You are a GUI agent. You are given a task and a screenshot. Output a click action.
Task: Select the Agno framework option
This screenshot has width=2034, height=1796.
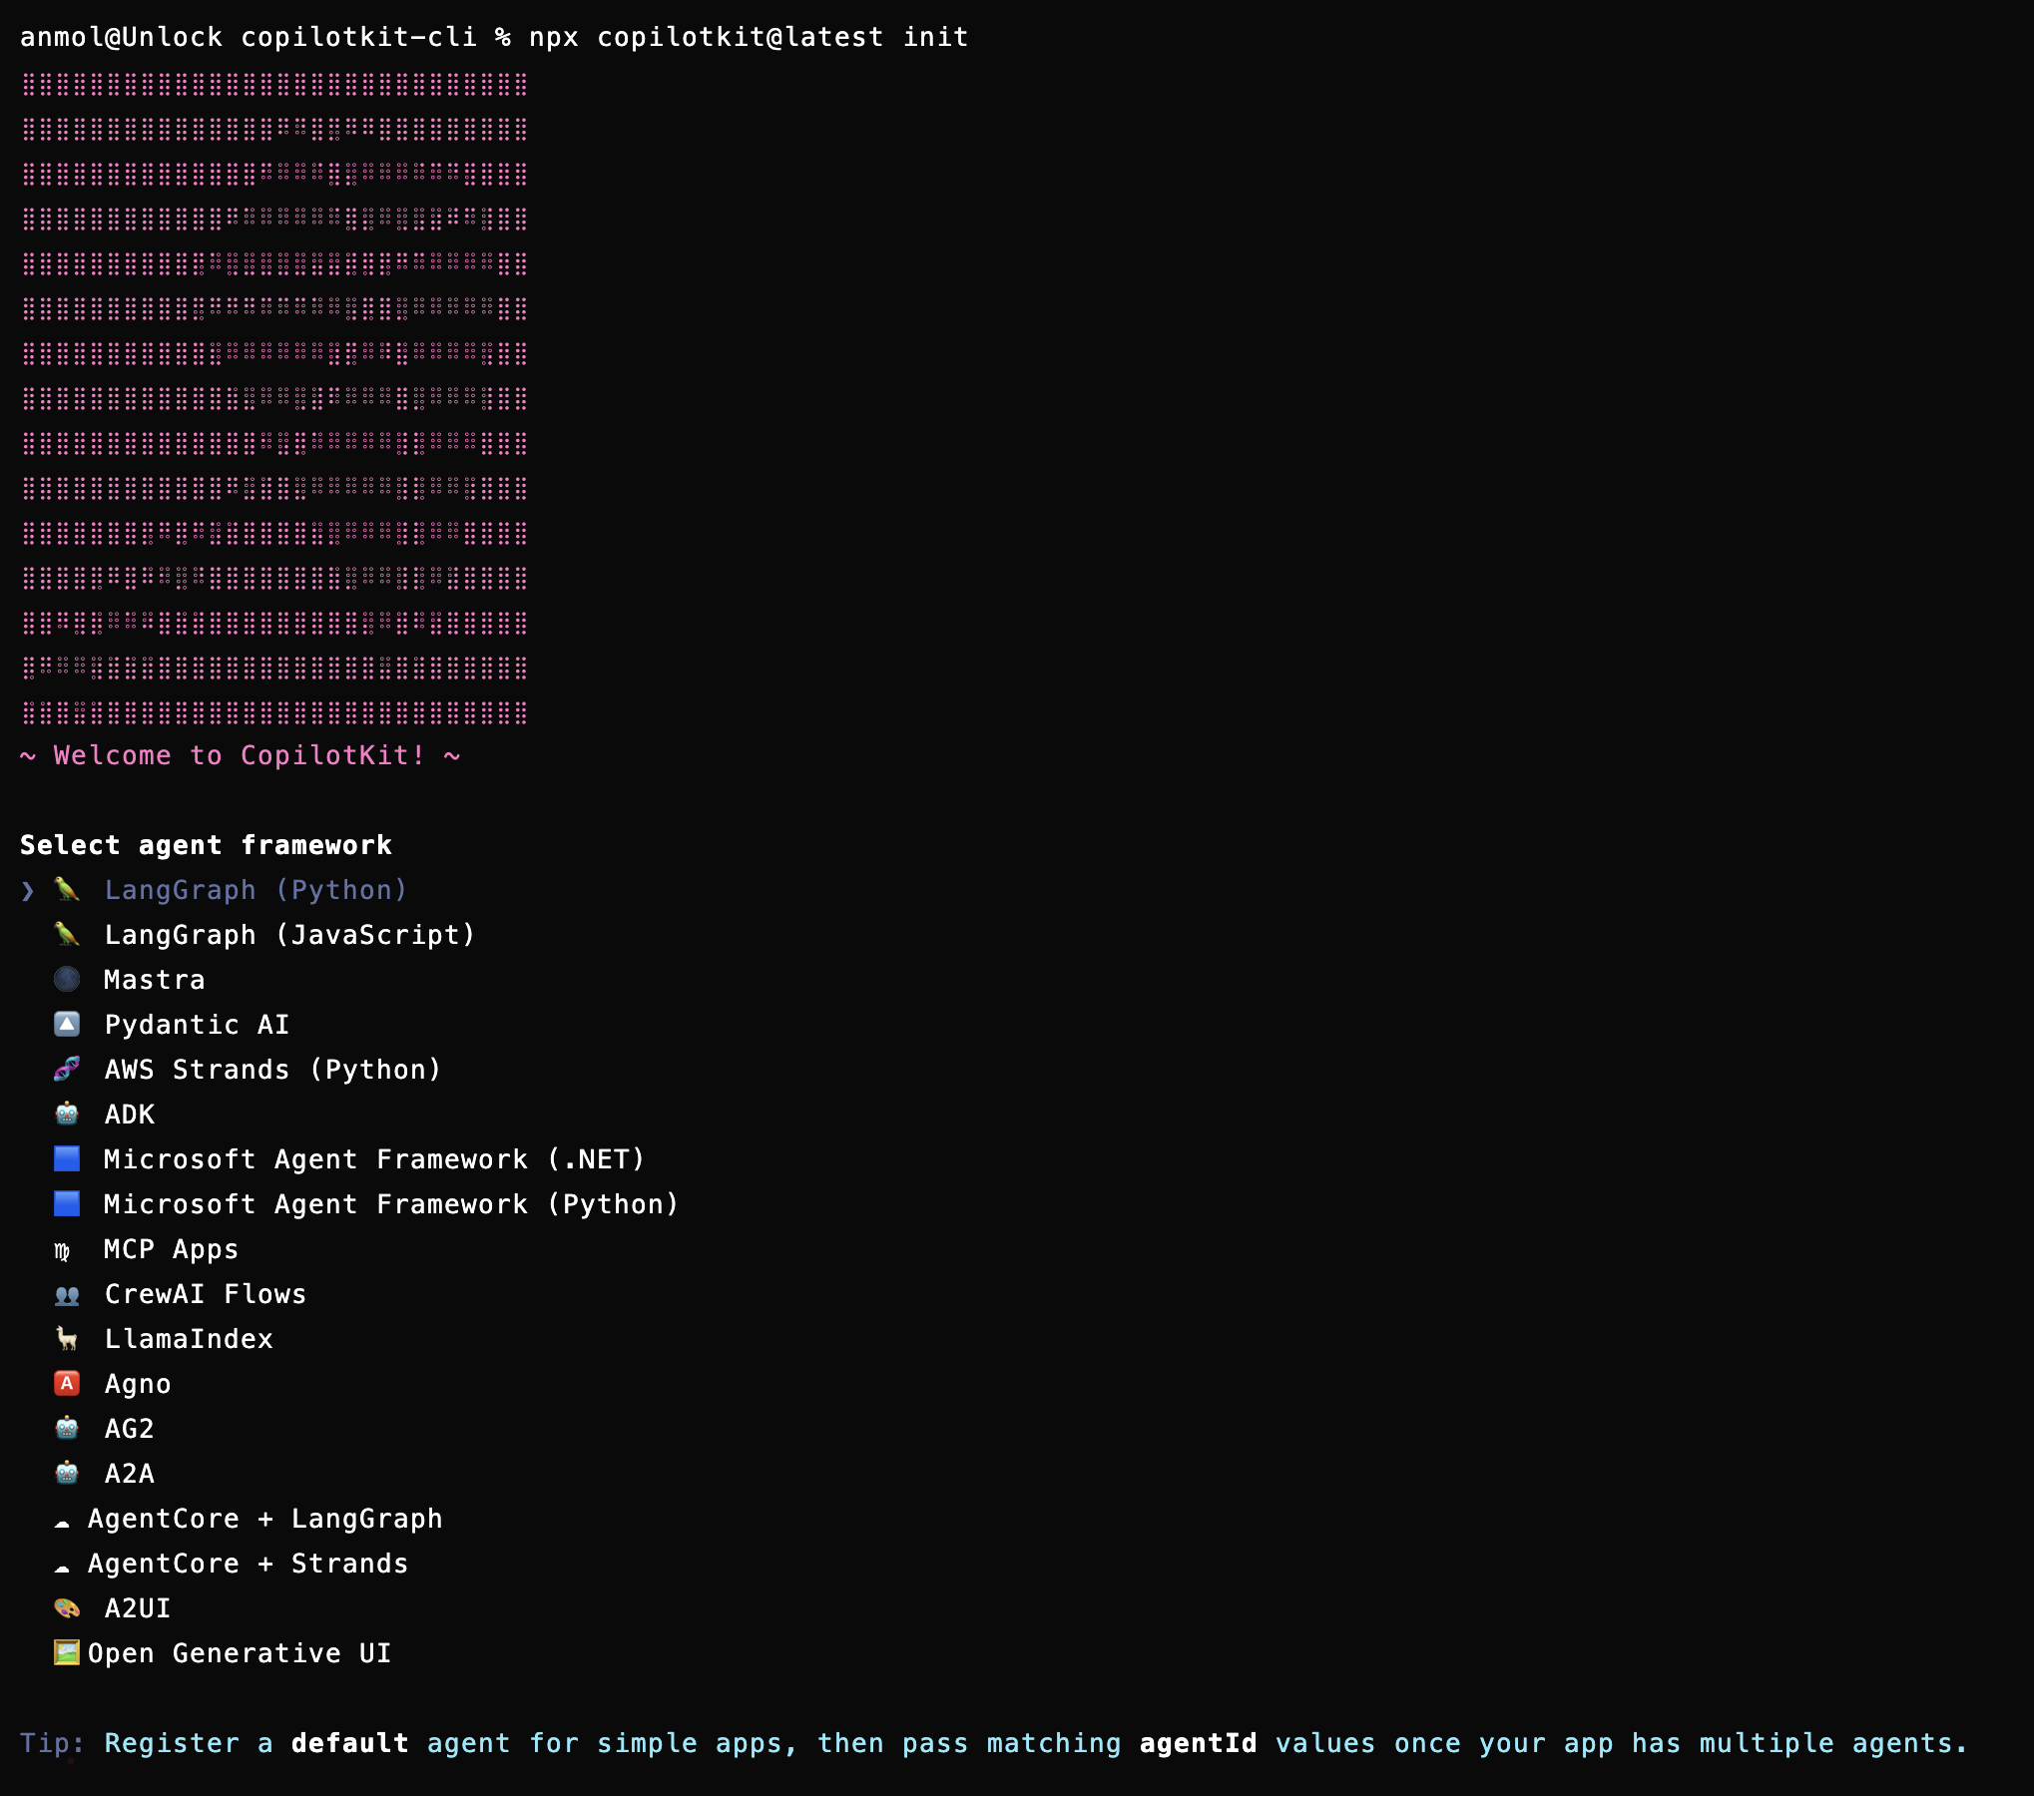point(138,1384)
